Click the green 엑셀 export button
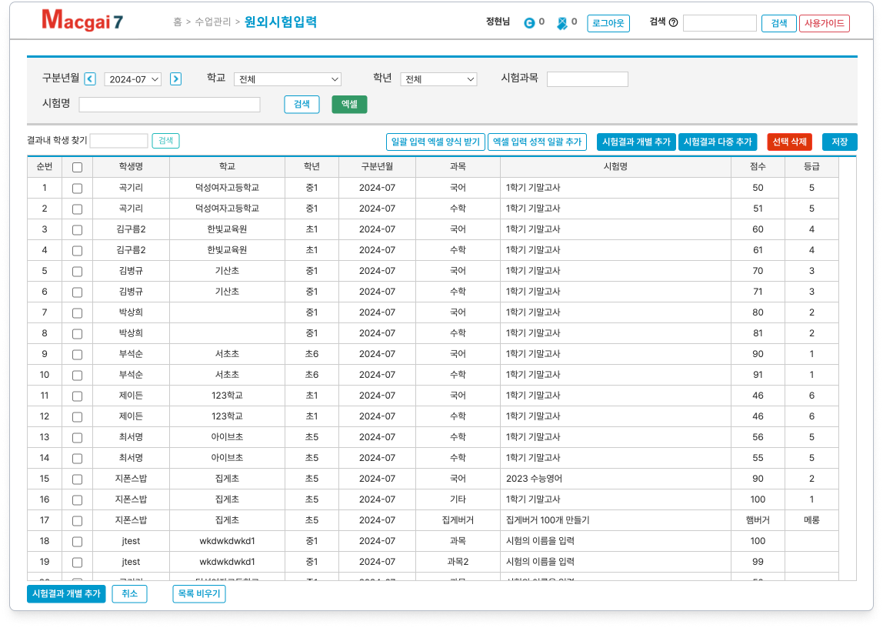The image size is (883, 628). 349,104
